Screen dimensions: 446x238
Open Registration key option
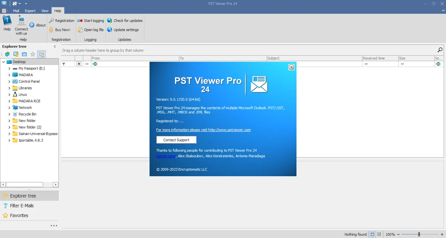[62, 21]
